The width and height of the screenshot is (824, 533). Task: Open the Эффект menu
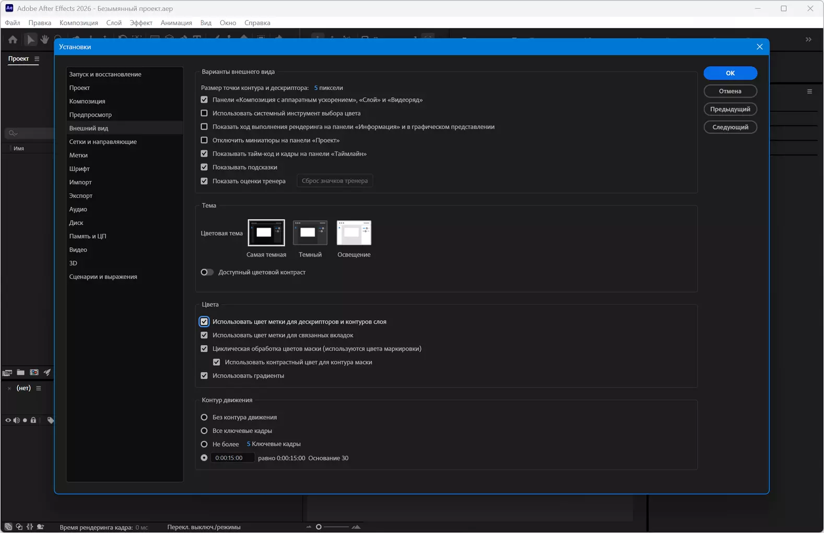(141, 23)
